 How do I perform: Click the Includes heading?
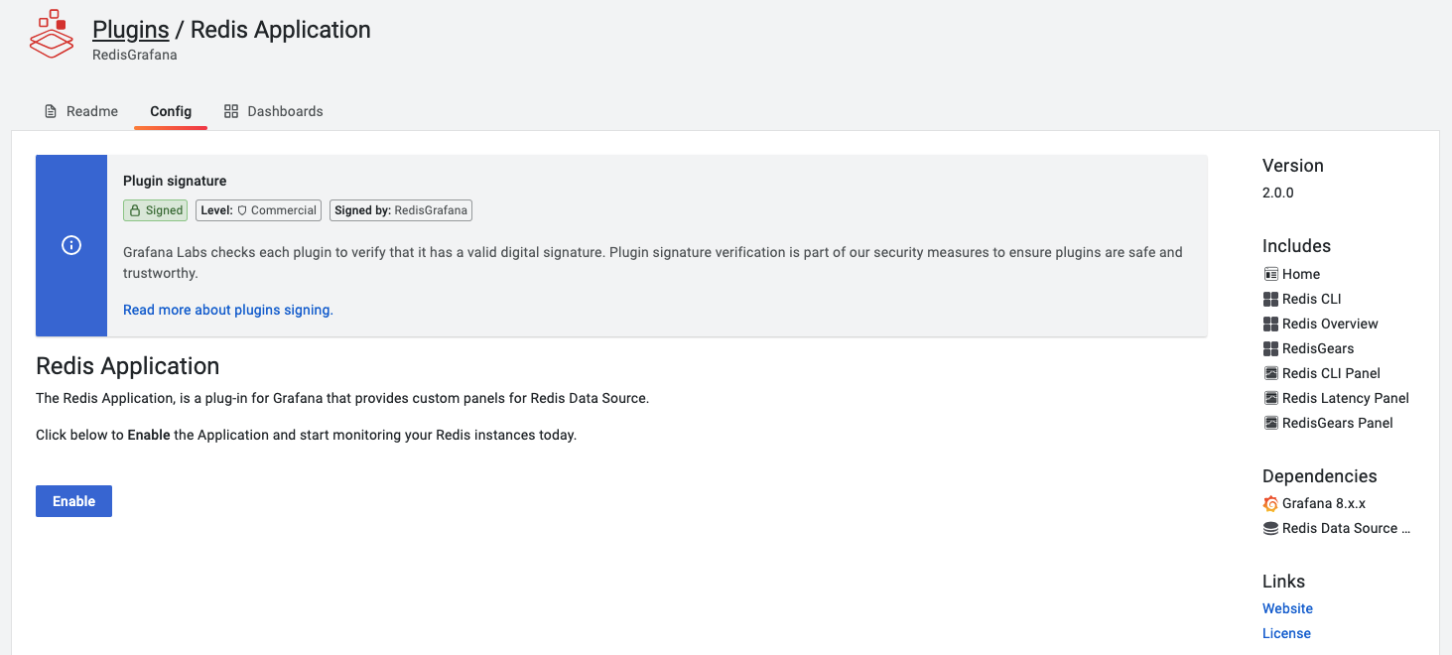point(1296,246)
